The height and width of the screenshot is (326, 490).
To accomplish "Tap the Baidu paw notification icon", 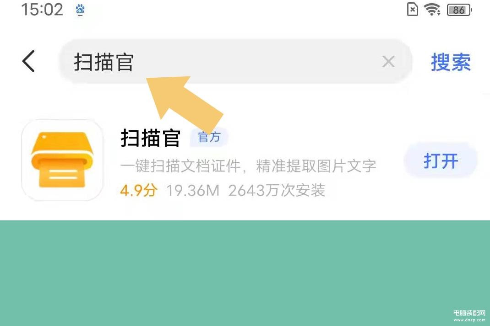I will pyautogui.click(x=80, y=10).
